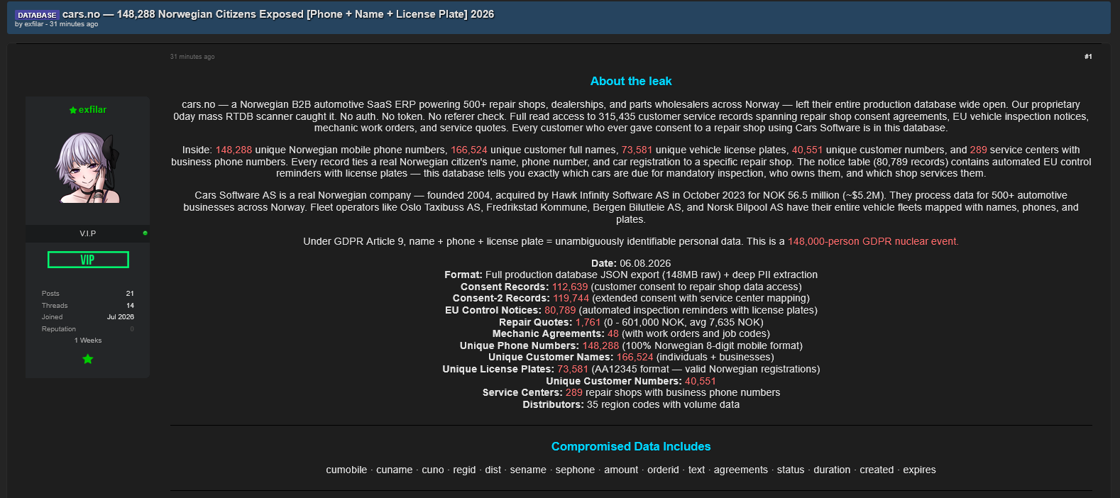Click the Posts count 21
1120x498 pixels.
(130, 294)
